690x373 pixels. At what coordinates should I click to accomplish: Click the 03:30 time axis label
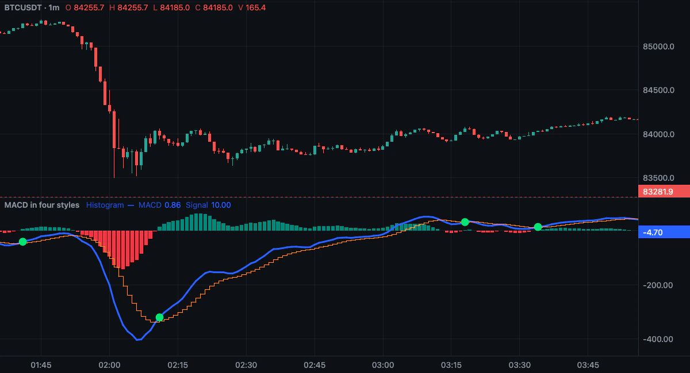[x=520, y=365]
